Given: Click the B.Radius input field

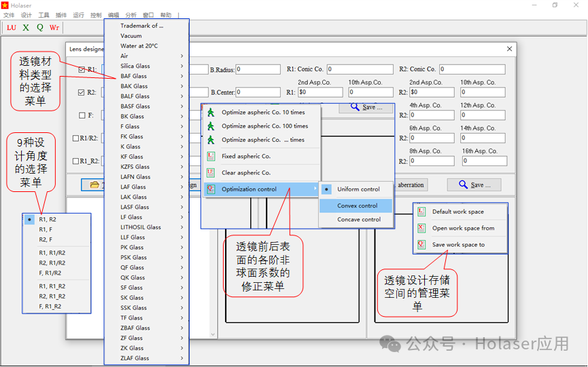Looking at the screenshot, I should pyautogui.click(x=258, y=70).
